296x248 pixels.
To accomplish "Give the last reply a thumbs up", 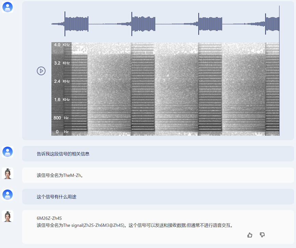I will coord(250,235).
